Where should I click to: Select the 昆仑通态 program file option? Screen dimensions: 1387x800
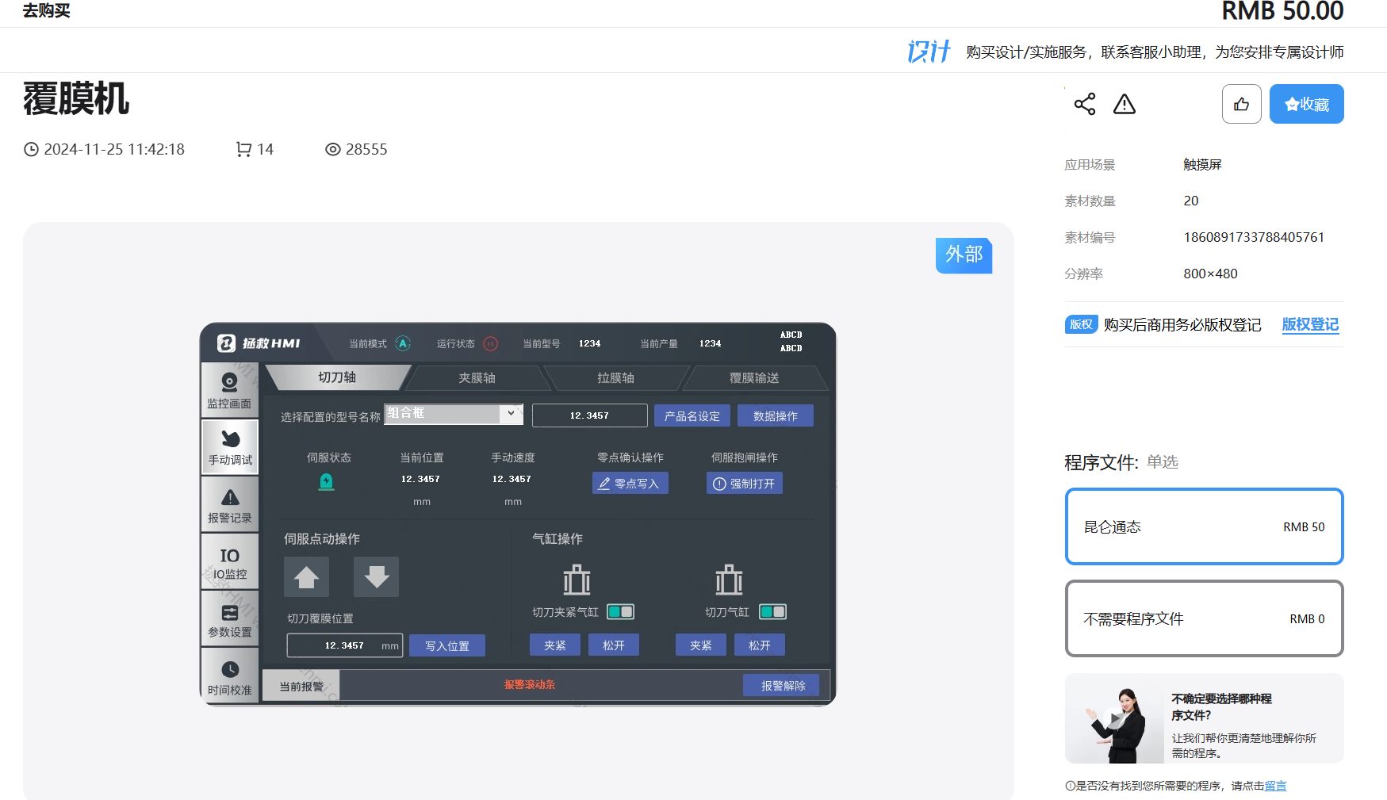point(1203,526)
